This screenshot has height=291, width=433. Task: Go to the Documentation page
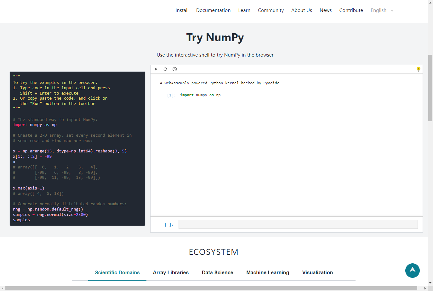[213, 10]
